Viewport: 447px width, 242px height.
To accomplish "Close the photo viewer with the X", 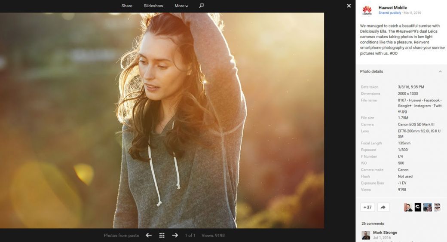I will (x=349, y=6).
